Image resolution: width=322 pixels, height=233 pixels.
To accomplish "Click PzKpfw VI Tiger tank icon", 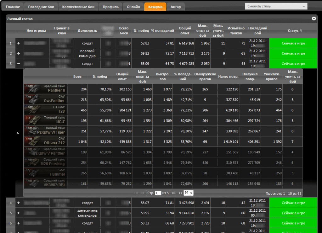I will [x=45, y=131].
